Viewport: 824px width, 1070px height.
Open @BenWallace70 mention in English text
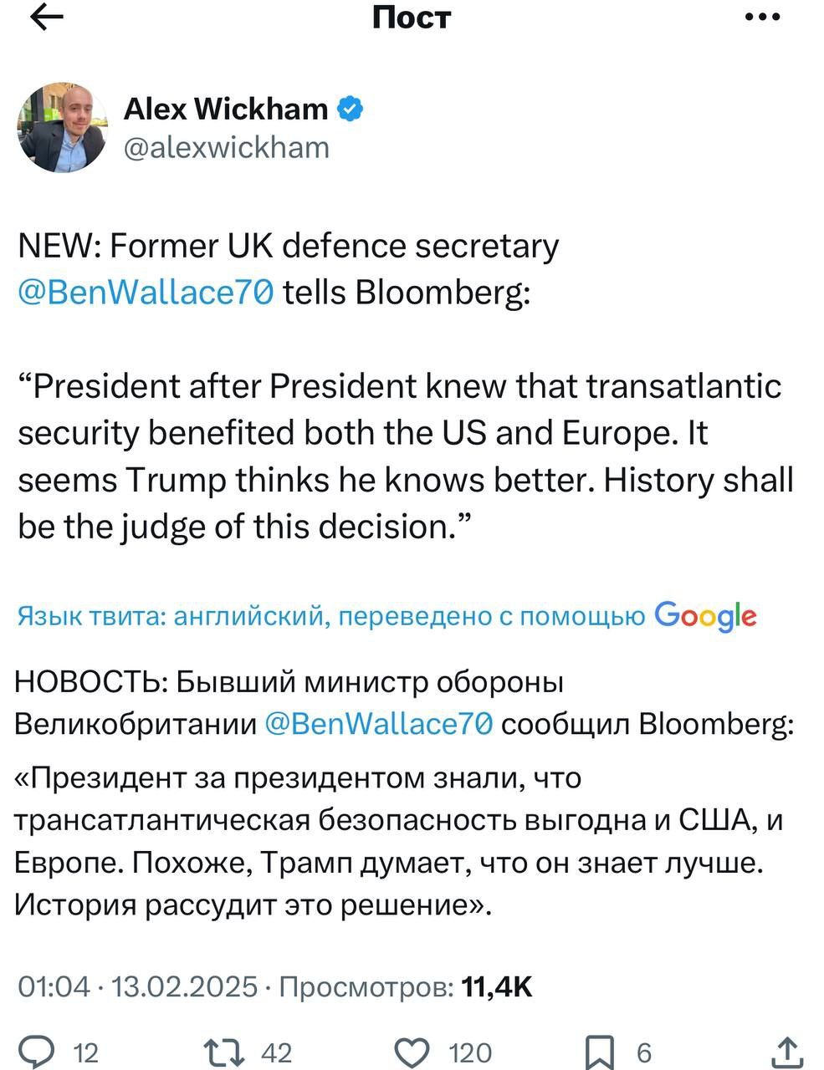click(146, 293)
